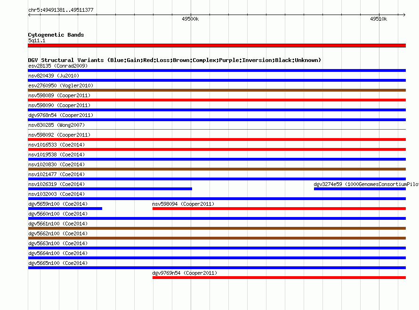419x310 pixels.
Task: Select the short blue bar of nsv1026319
Action: pos(110,189)
